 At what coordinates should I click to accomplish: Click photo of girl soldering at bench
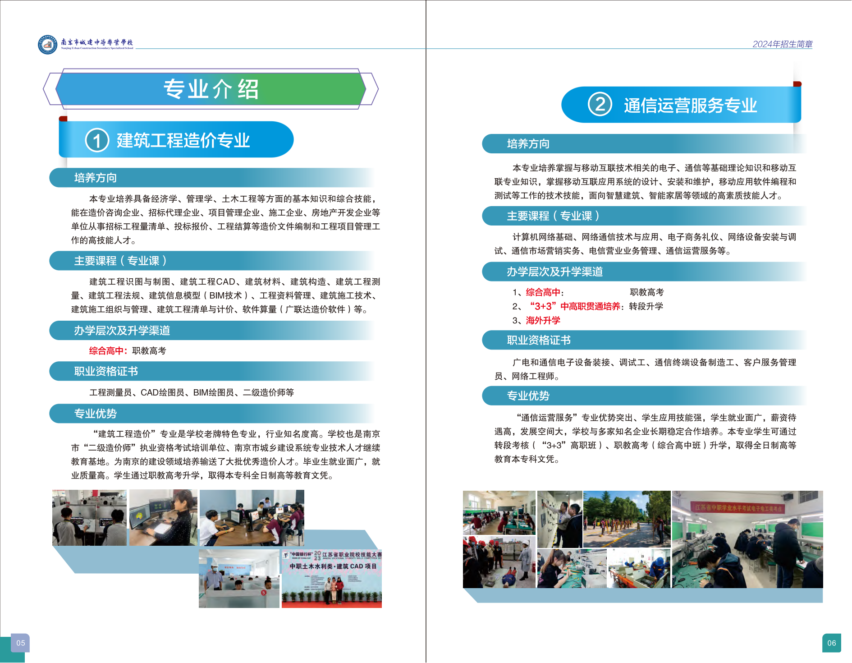[x=572, y=568]
